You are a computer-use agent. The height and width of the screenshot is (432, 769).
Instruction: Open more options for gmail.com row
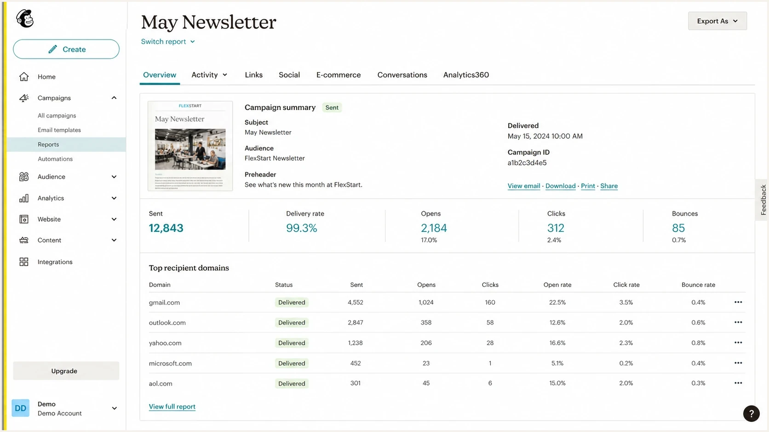click(738, 302)
